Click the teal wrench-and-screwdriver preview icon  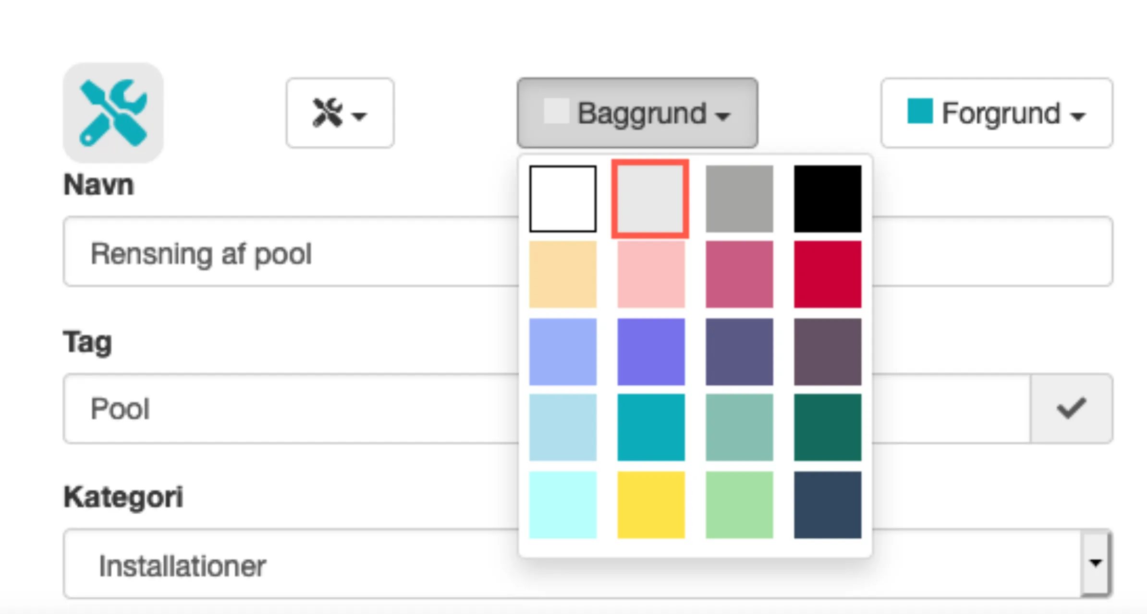tap(113, 113)
